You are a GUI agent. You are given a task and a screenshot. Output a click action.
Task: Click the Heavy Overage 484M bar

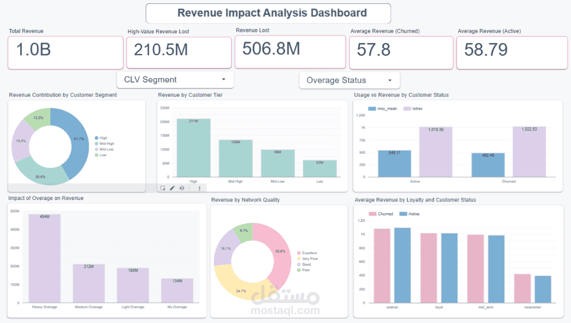tap(45, 259)
